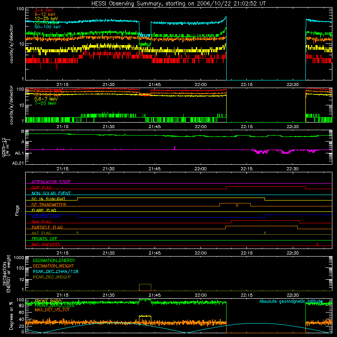Image resolution: width=337 pixels, height=337 pixels.
Task: Click the Absolute geomagnetic latitude label
Action: pyautogui.click(x=291, y=302)
